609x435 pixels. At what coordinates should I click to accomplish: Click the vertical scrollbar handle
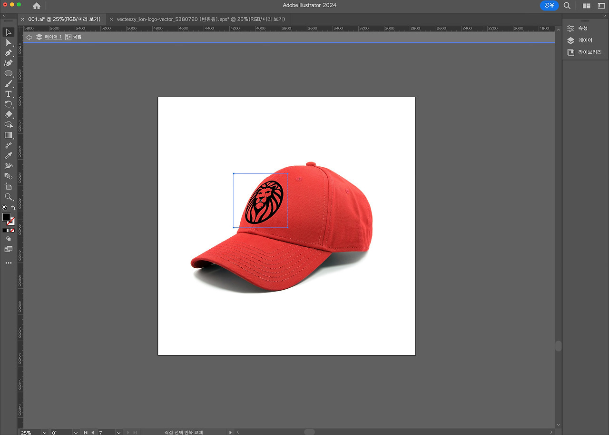click(558, 346)
